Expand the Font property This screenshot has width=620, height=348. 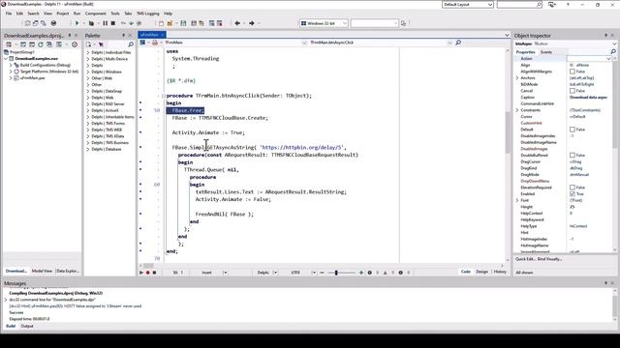coord(517,200)
